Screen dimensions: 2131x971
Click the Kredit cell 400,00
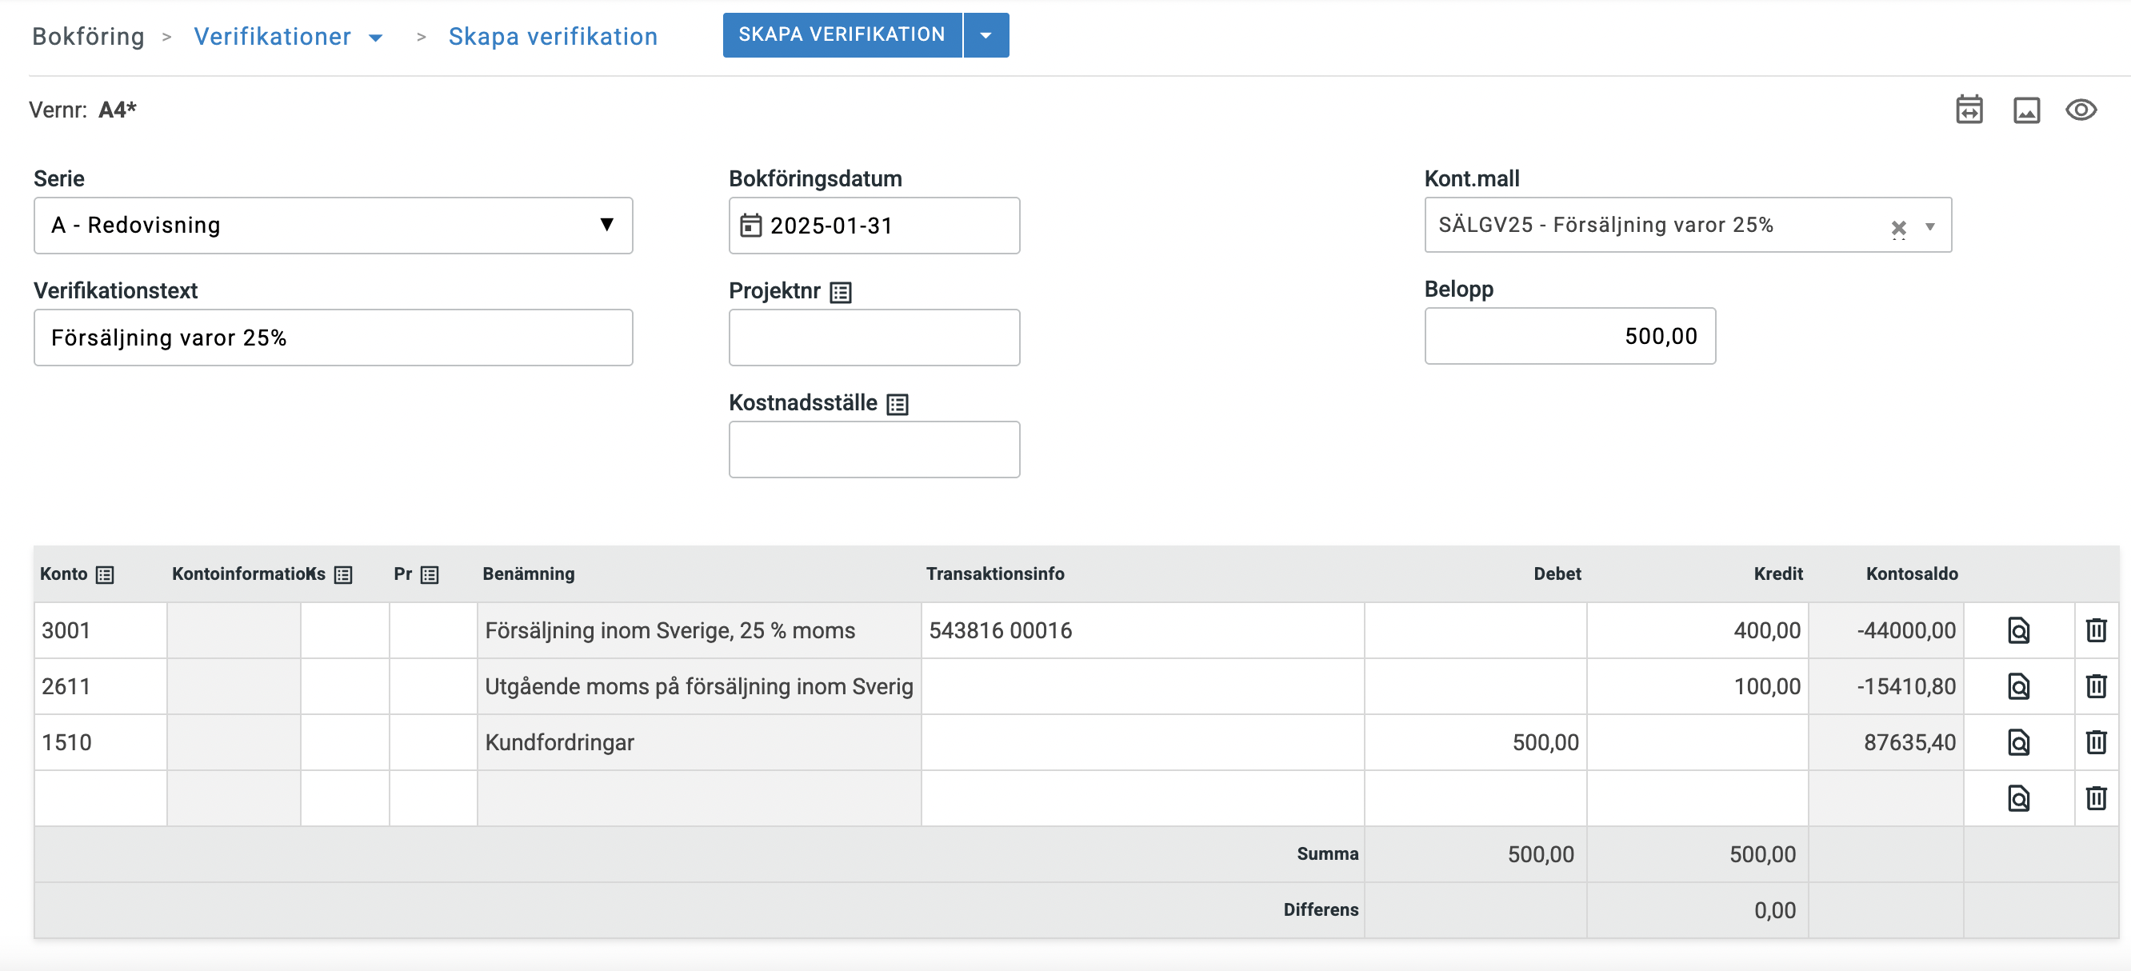(1697, 630)
